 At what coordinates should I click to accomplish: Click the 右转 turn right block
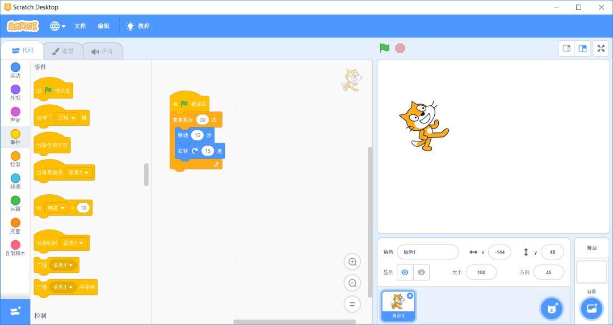[x=200, y=151]
